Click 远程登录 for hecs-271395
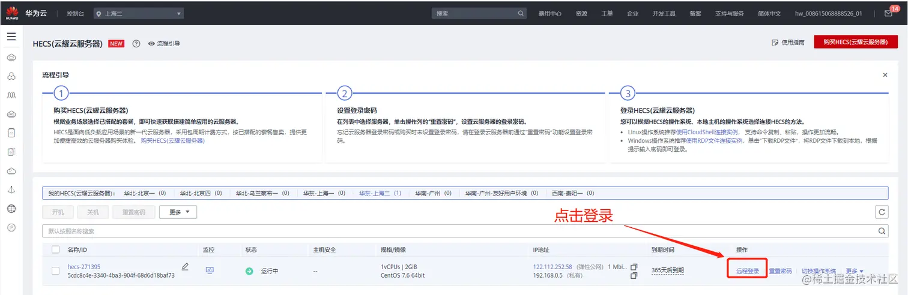Screen dimensions: 908x295 (748, 271)
